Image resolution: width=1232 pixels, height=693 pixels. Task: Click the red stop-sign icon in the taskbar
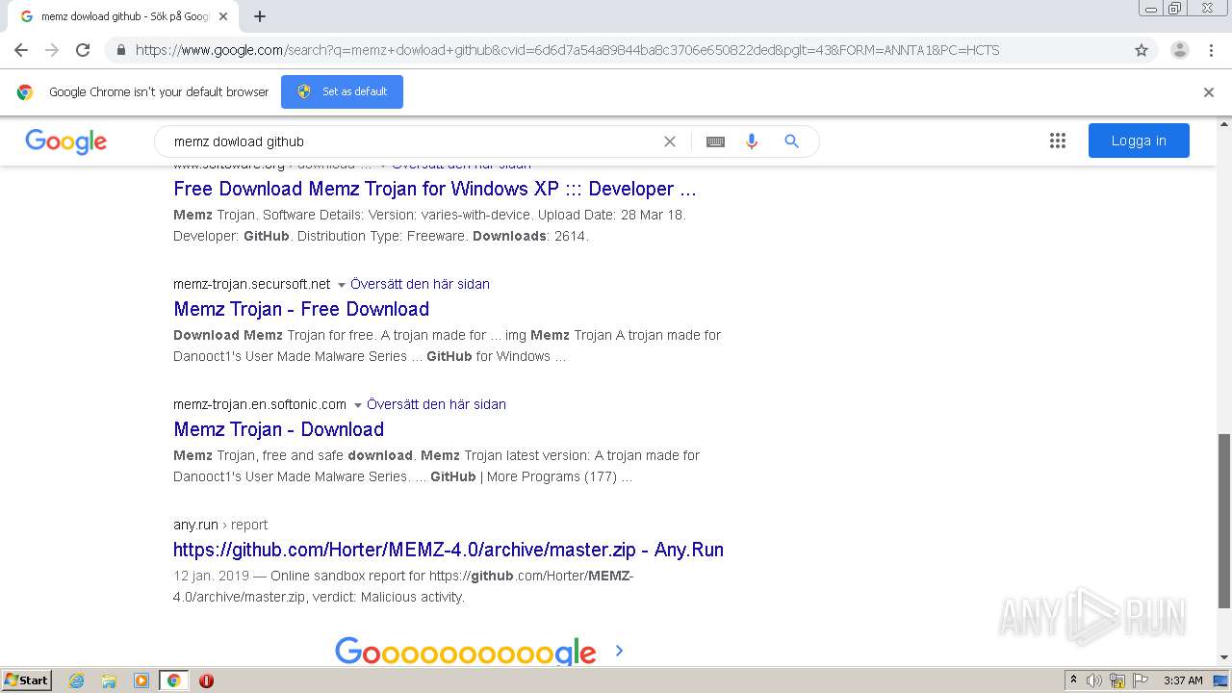tap(206, 680)
